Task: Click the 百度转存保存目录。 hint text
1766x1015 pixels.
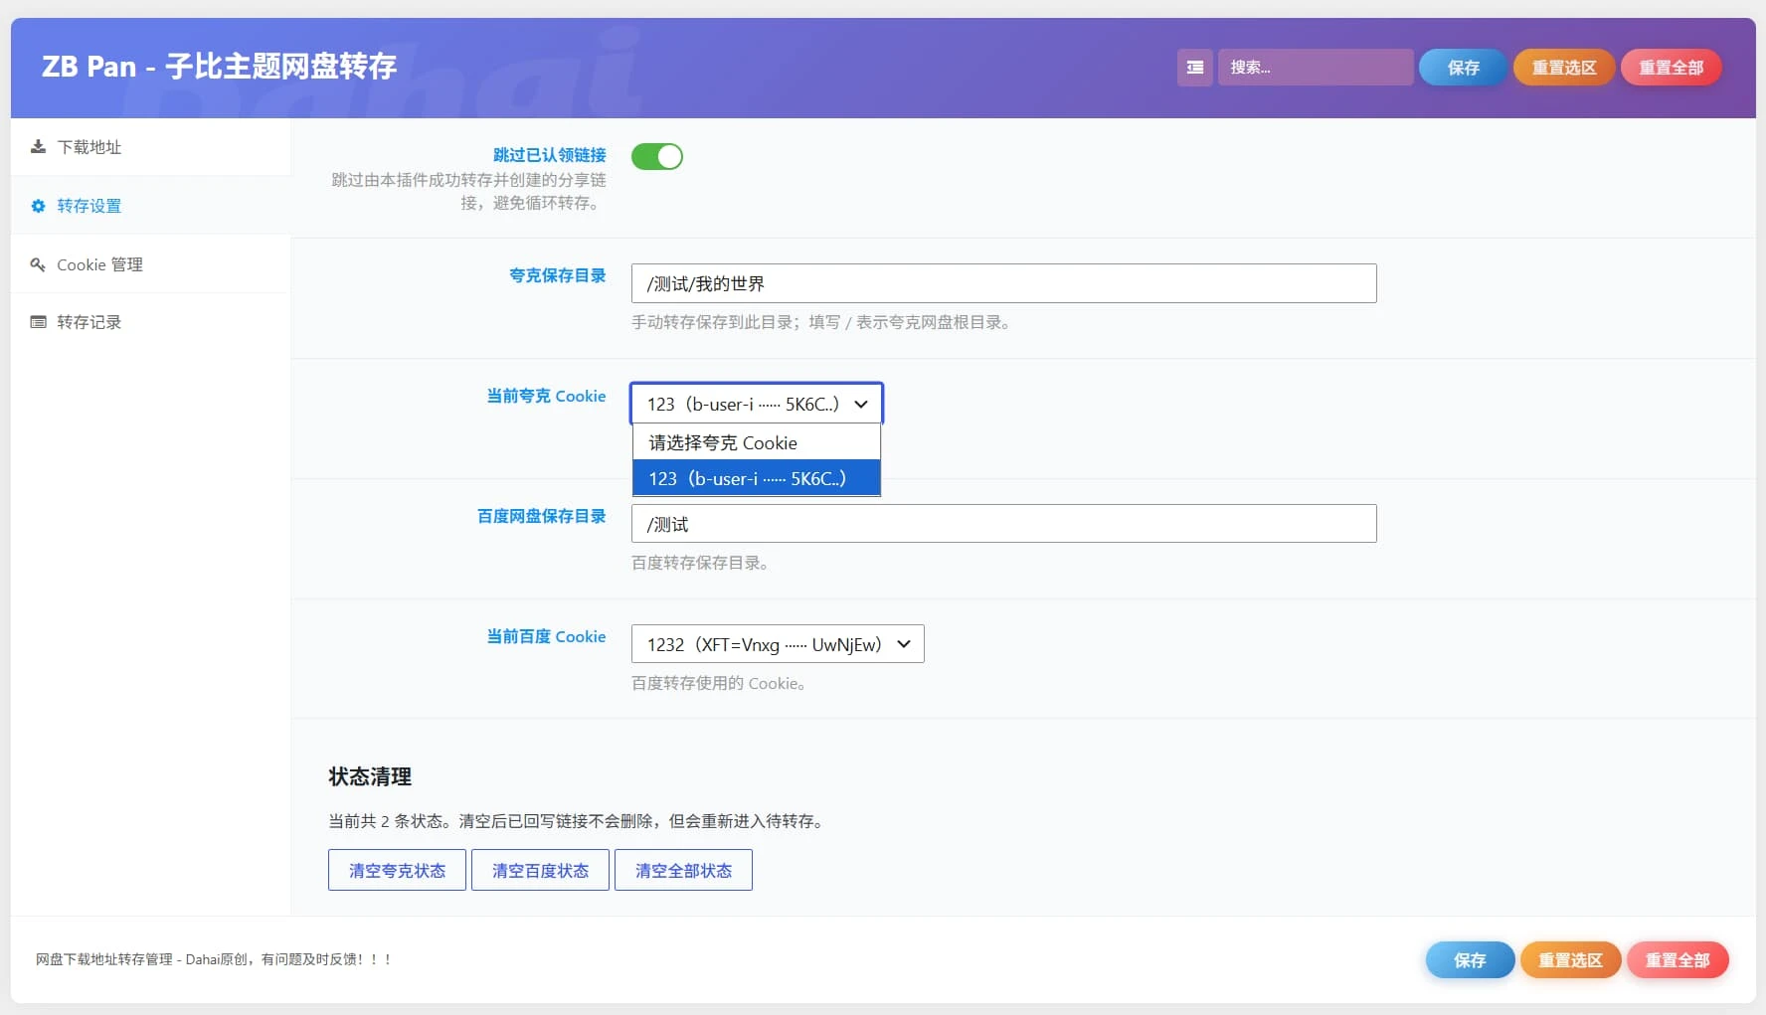Action: 700,563
